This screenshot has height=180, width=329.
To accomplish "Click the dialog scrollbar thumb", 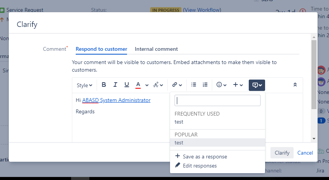I will [x=314, y=74].
